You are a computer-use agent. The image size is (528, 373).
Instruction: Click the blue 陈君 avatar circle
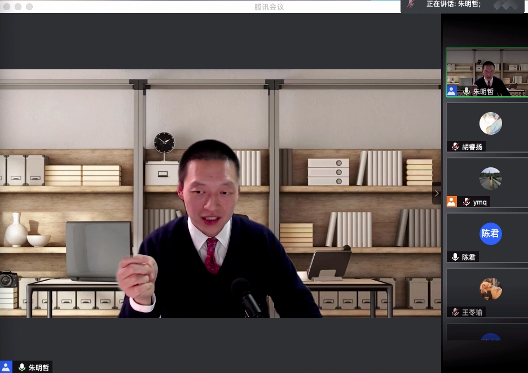(x=490, y=234)
